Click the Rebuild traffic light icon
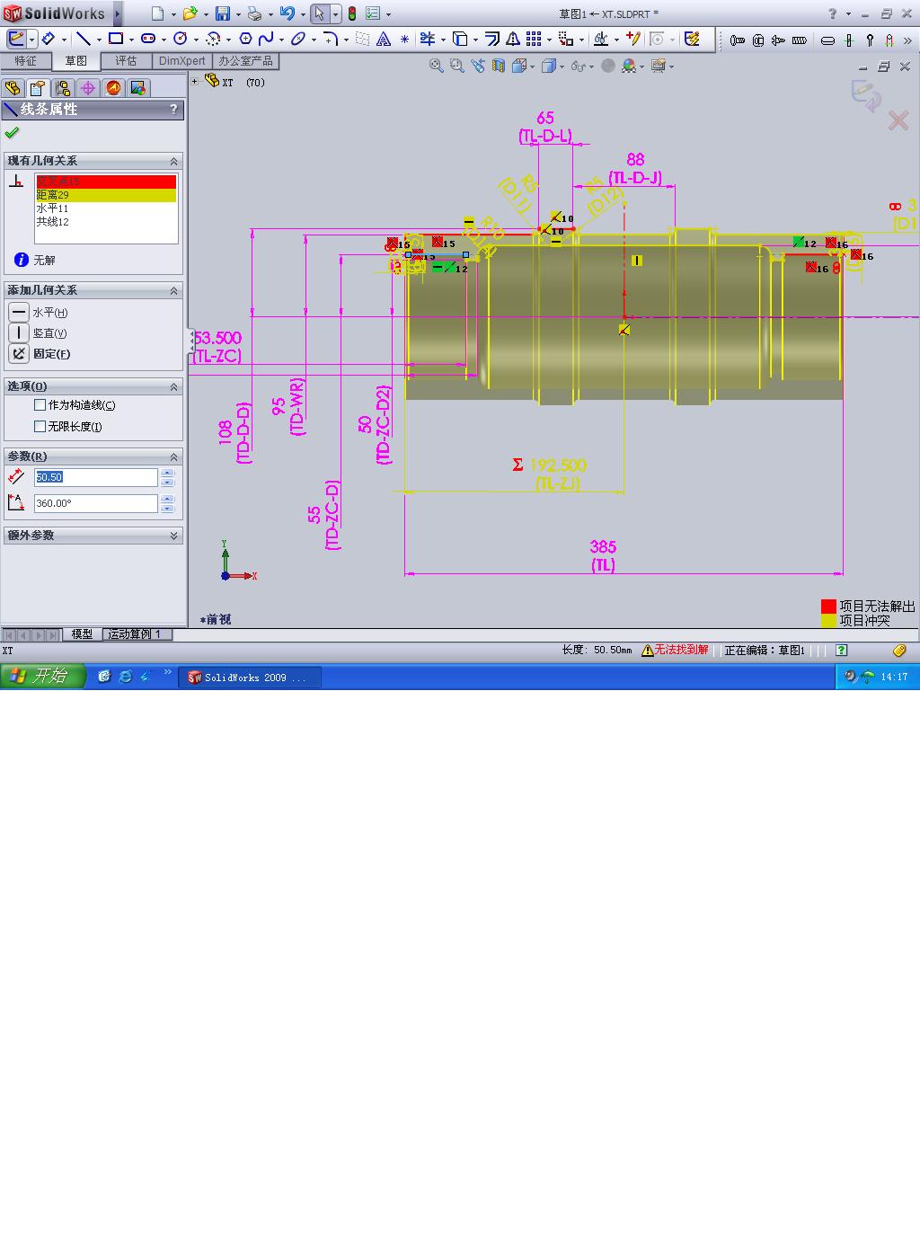Viewport: 920px width, 1258px height. (x=352, y=13)
